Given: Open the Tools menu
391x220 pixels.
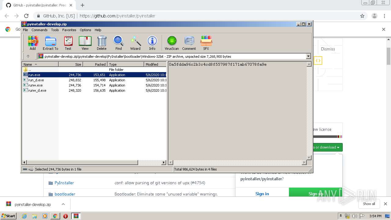Looking at the screenshot, I should tap(55, 30).
